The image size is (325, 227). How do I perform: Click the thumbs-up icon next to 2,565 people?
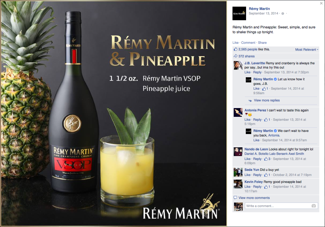tap(236, 49)
